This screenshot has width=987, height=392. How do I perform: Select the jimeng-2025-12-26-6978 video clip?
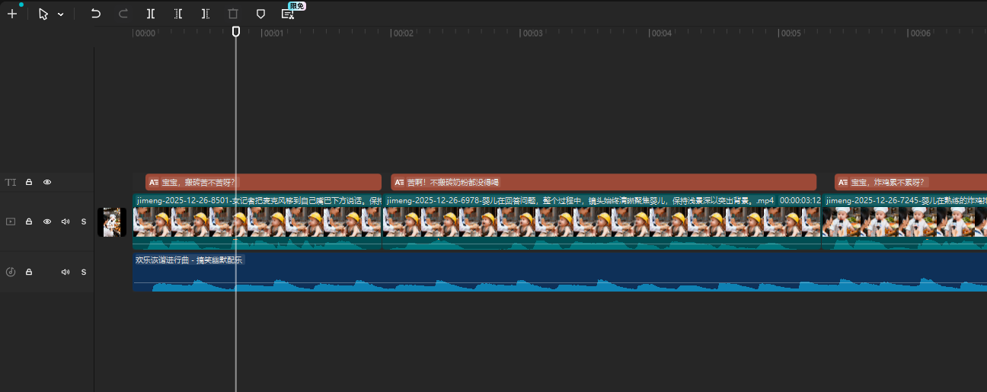click(x=602, y=222)
